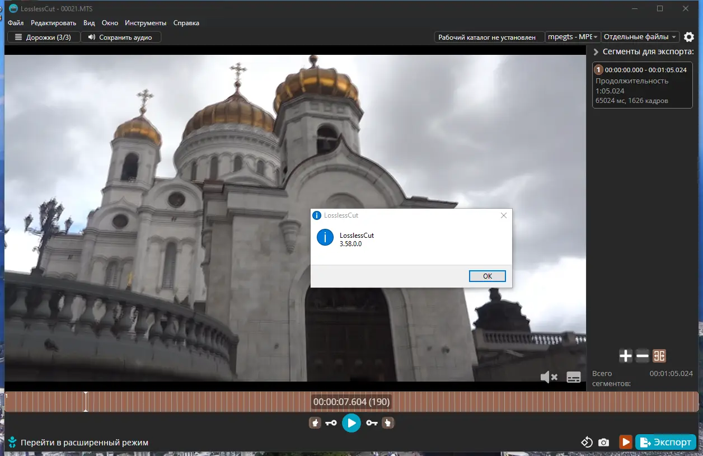Open the mpegts output format dropdown

[573, 37]
